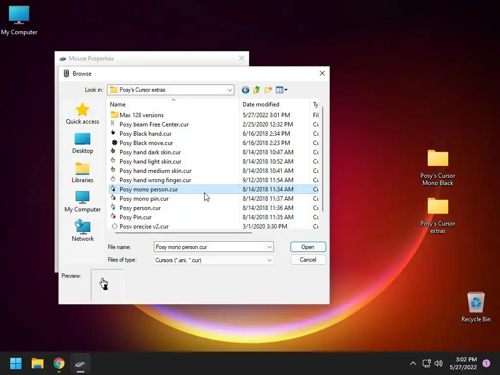Image resolution: width=500 pixels, height=375 pixels.
Task: Show hidden system tray icons
Action: (x=413, y=363)
